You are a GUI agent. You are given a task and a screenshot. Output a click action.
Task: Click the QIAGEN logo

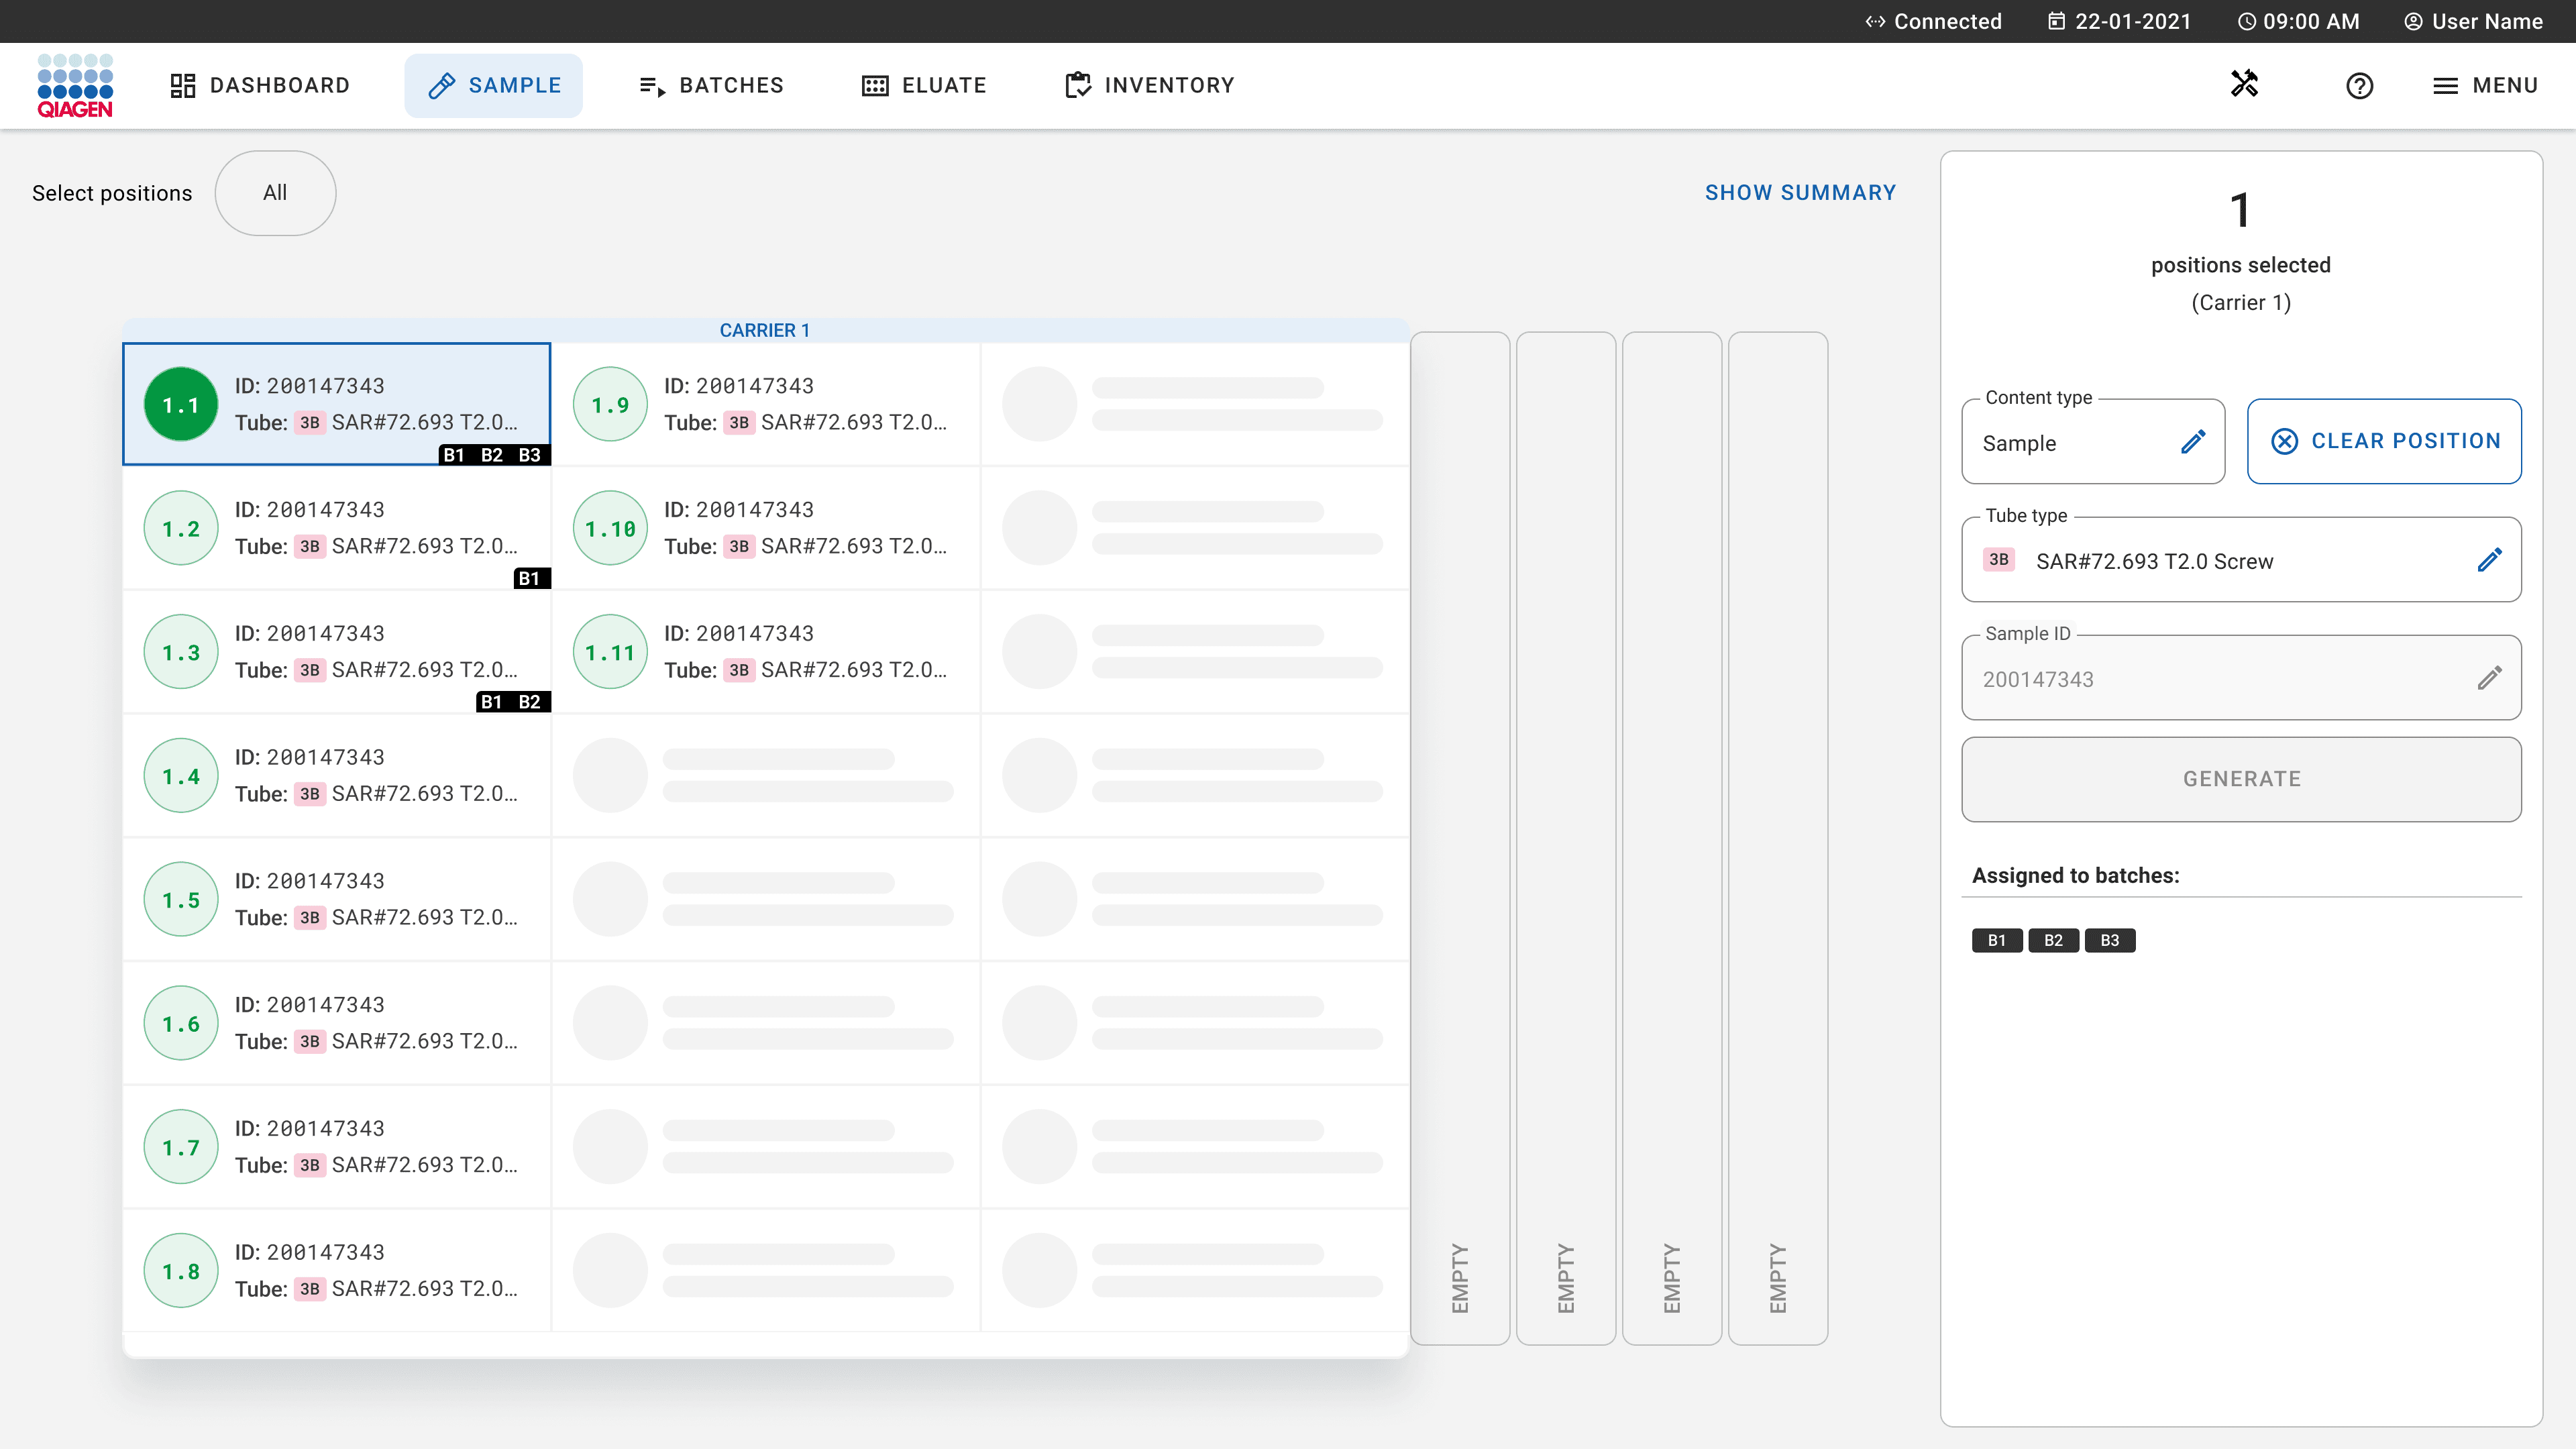coord(75,86)
